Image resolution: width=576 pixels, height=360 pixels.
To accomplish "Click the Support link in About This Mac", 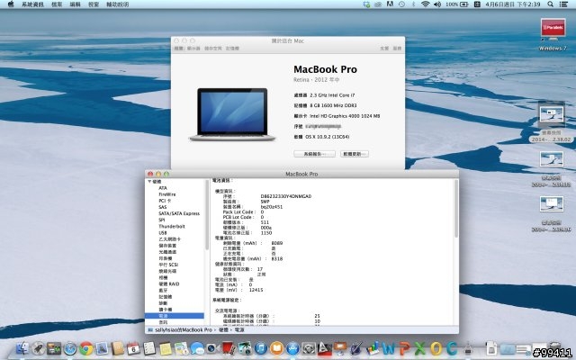I will coord(384,49).
